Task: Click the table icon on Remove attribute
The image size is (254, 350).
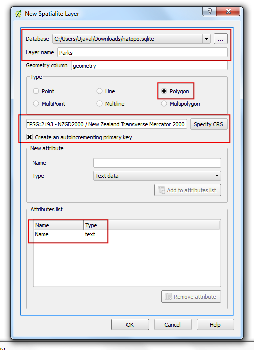Action: [168, 297]
